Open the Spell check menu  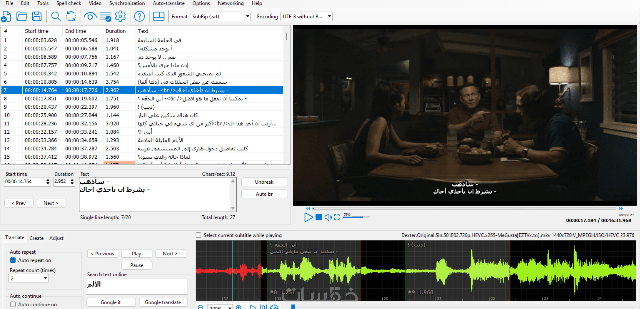(x=69, y=3)
